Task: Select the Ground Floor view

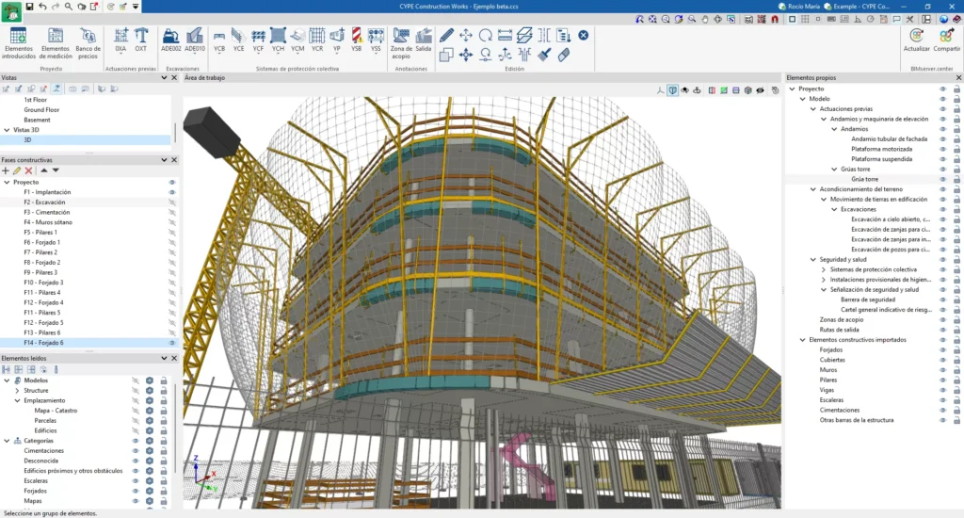Action: click(40, 109)
